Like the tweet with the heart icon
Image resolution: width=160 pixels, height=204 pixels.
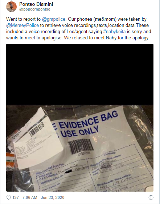pos(9,197)
